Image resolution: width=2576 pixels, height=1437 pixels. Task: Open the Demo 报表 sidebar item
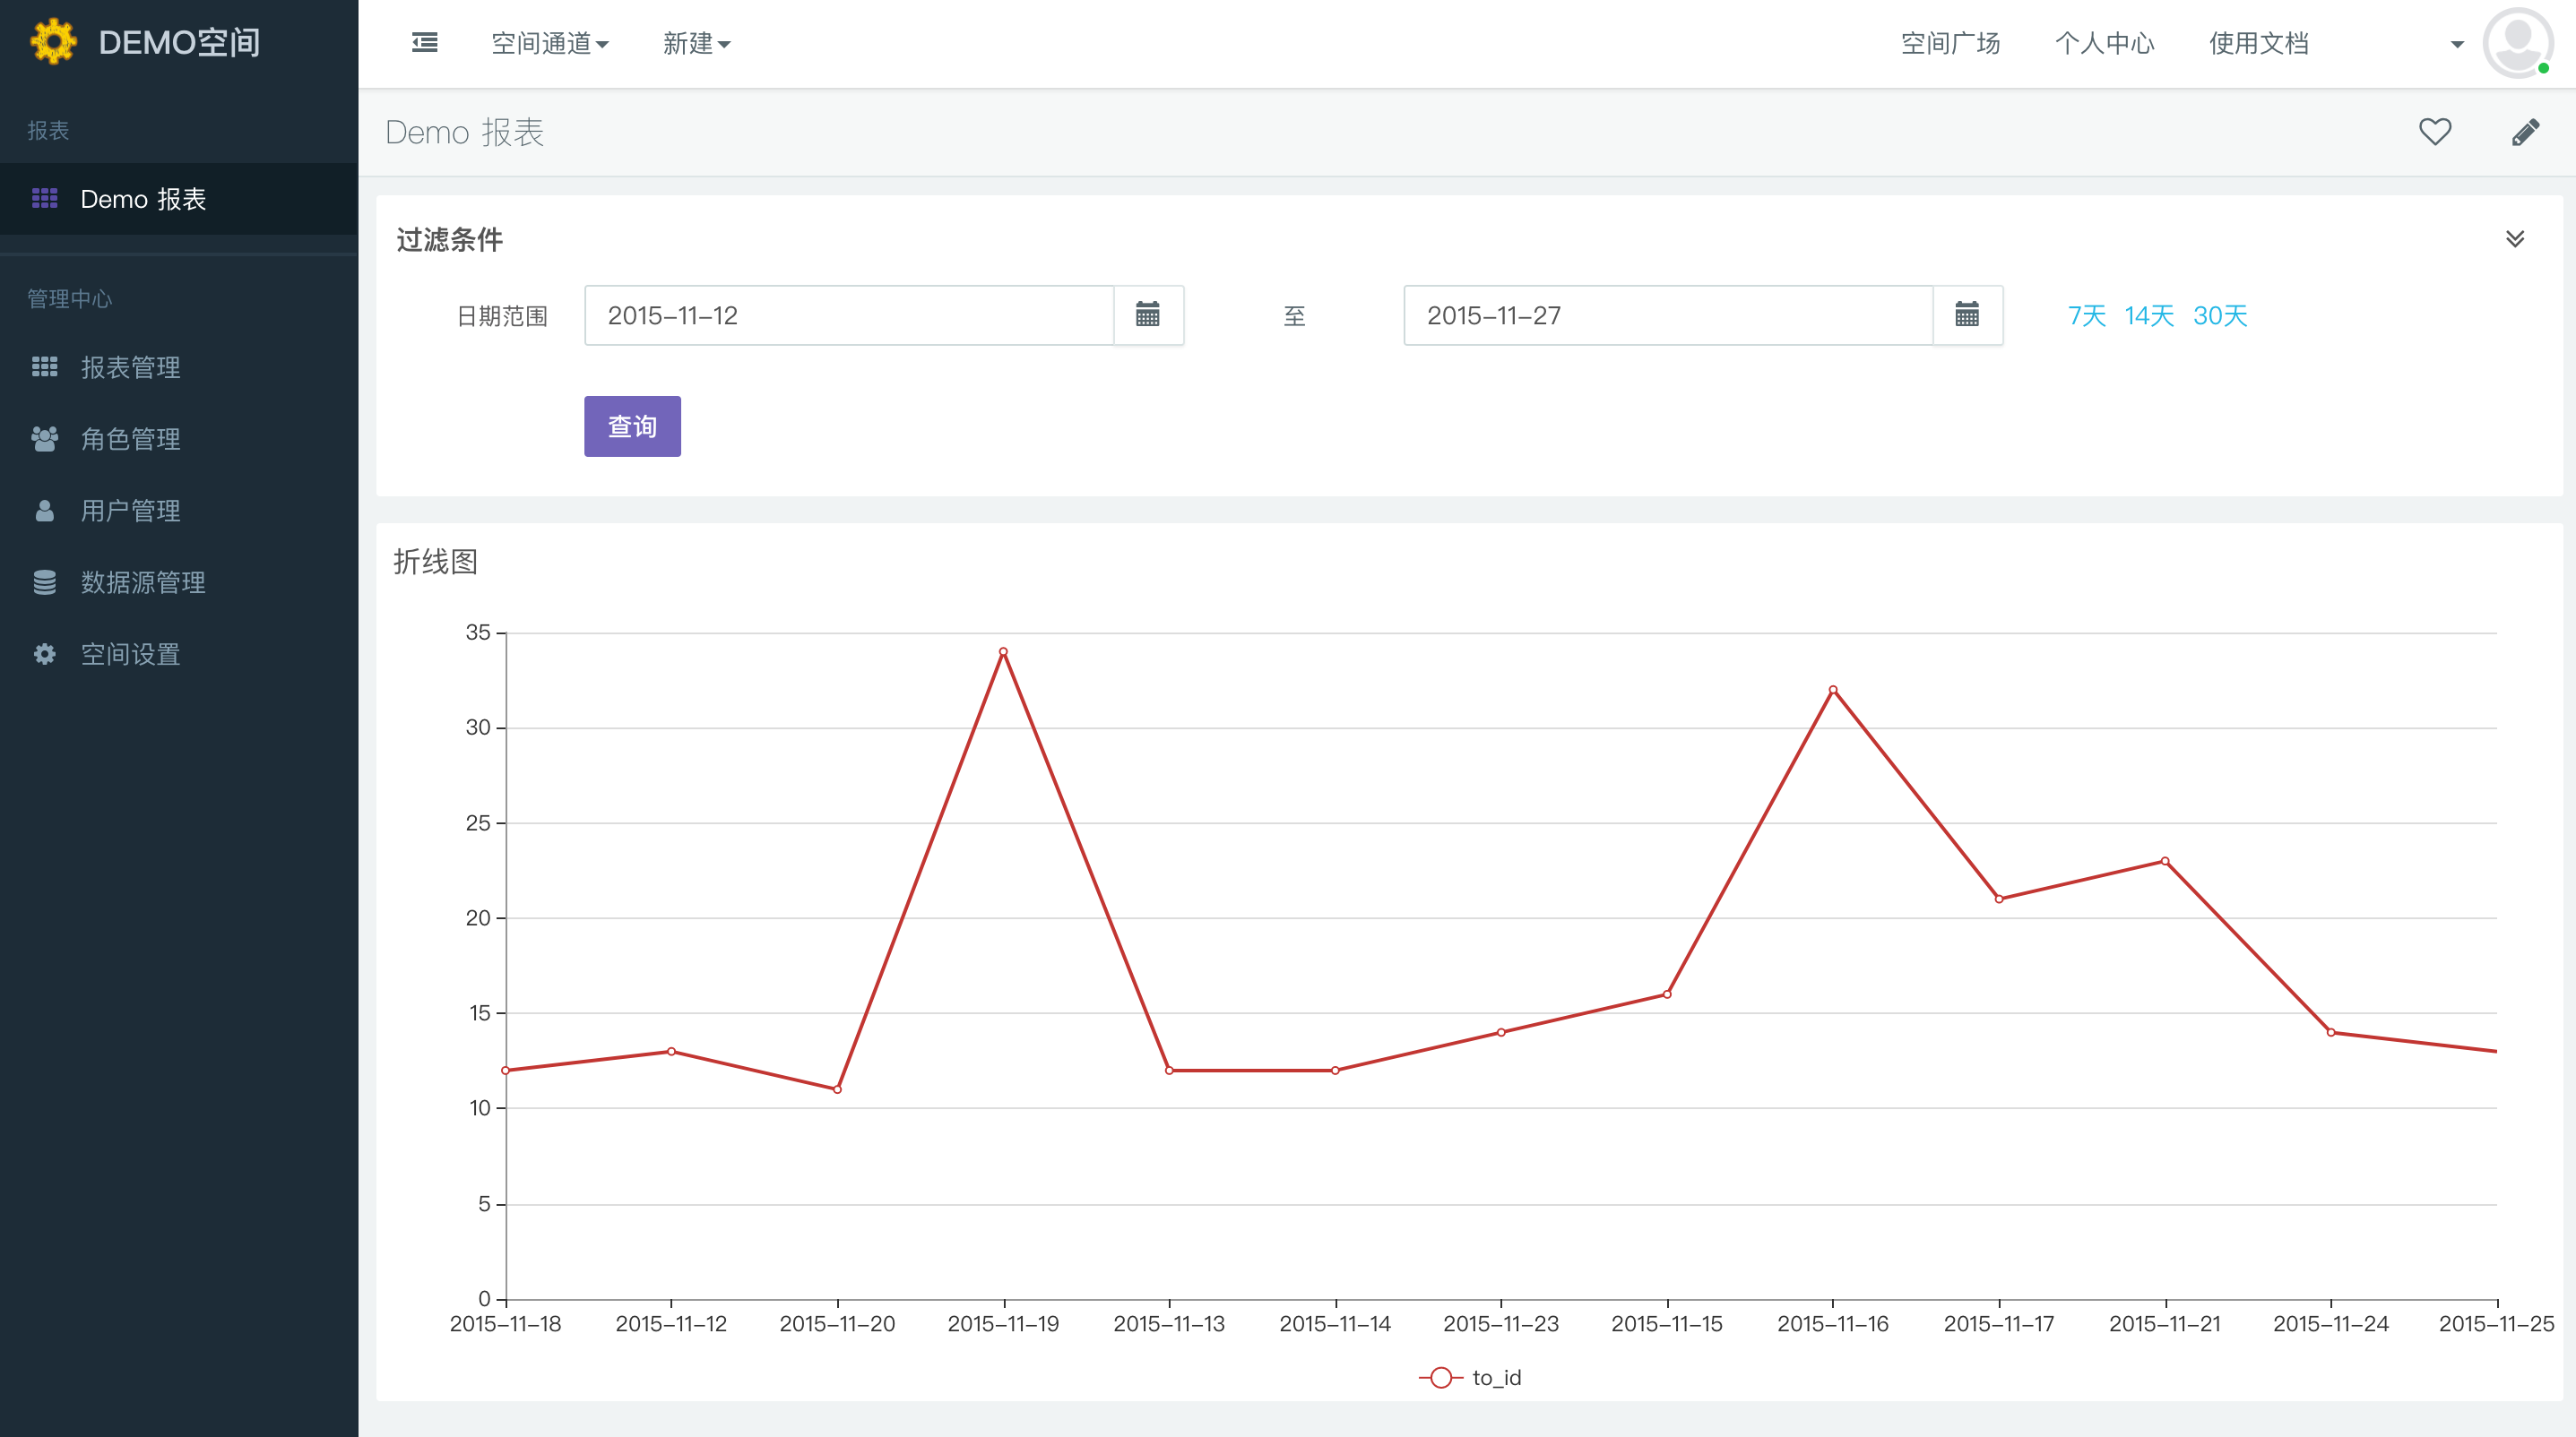point(179,199)
